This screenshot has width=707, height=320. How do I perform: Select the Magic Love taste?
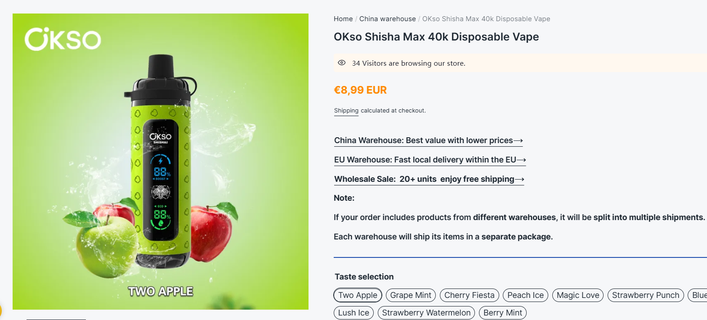pos(577,295)
